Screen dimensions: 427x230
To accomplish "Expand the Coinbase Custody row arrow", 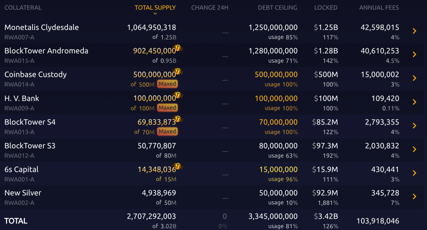I will [x=415, y=78].
